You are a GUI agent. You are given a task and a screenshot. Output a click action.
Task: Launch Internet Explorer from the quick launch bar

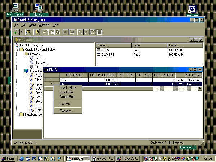[x=22, y=159]
